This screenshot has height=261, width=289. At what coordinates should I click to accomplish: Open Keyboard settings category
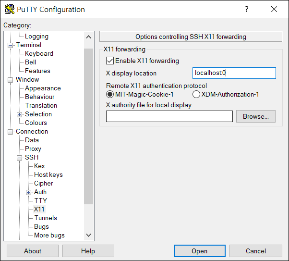point(39,53)
